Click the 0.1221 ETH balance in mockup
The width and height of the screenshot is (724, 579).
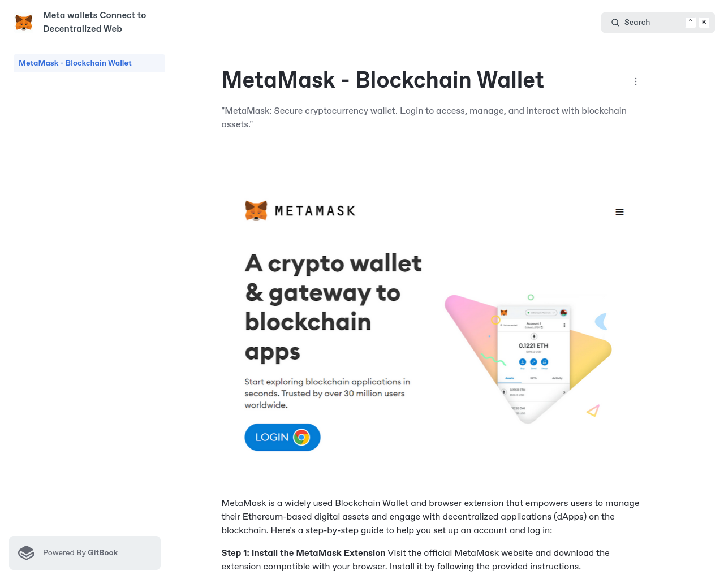coord(533,345)
